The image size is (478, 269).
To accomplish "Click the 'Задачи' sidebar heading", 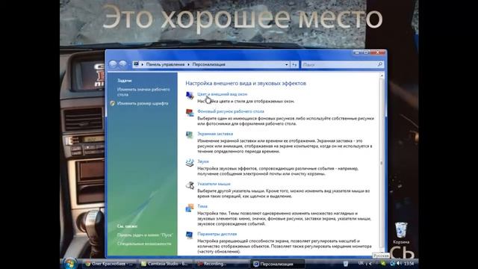I will [x=125, y=81].
